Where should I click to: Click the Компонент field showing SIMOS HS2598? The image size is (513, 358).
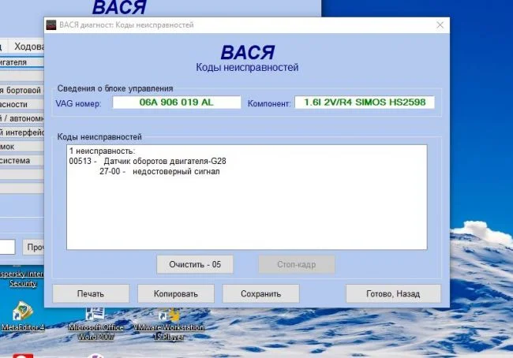pyautogui.click(x=364, y=103)
